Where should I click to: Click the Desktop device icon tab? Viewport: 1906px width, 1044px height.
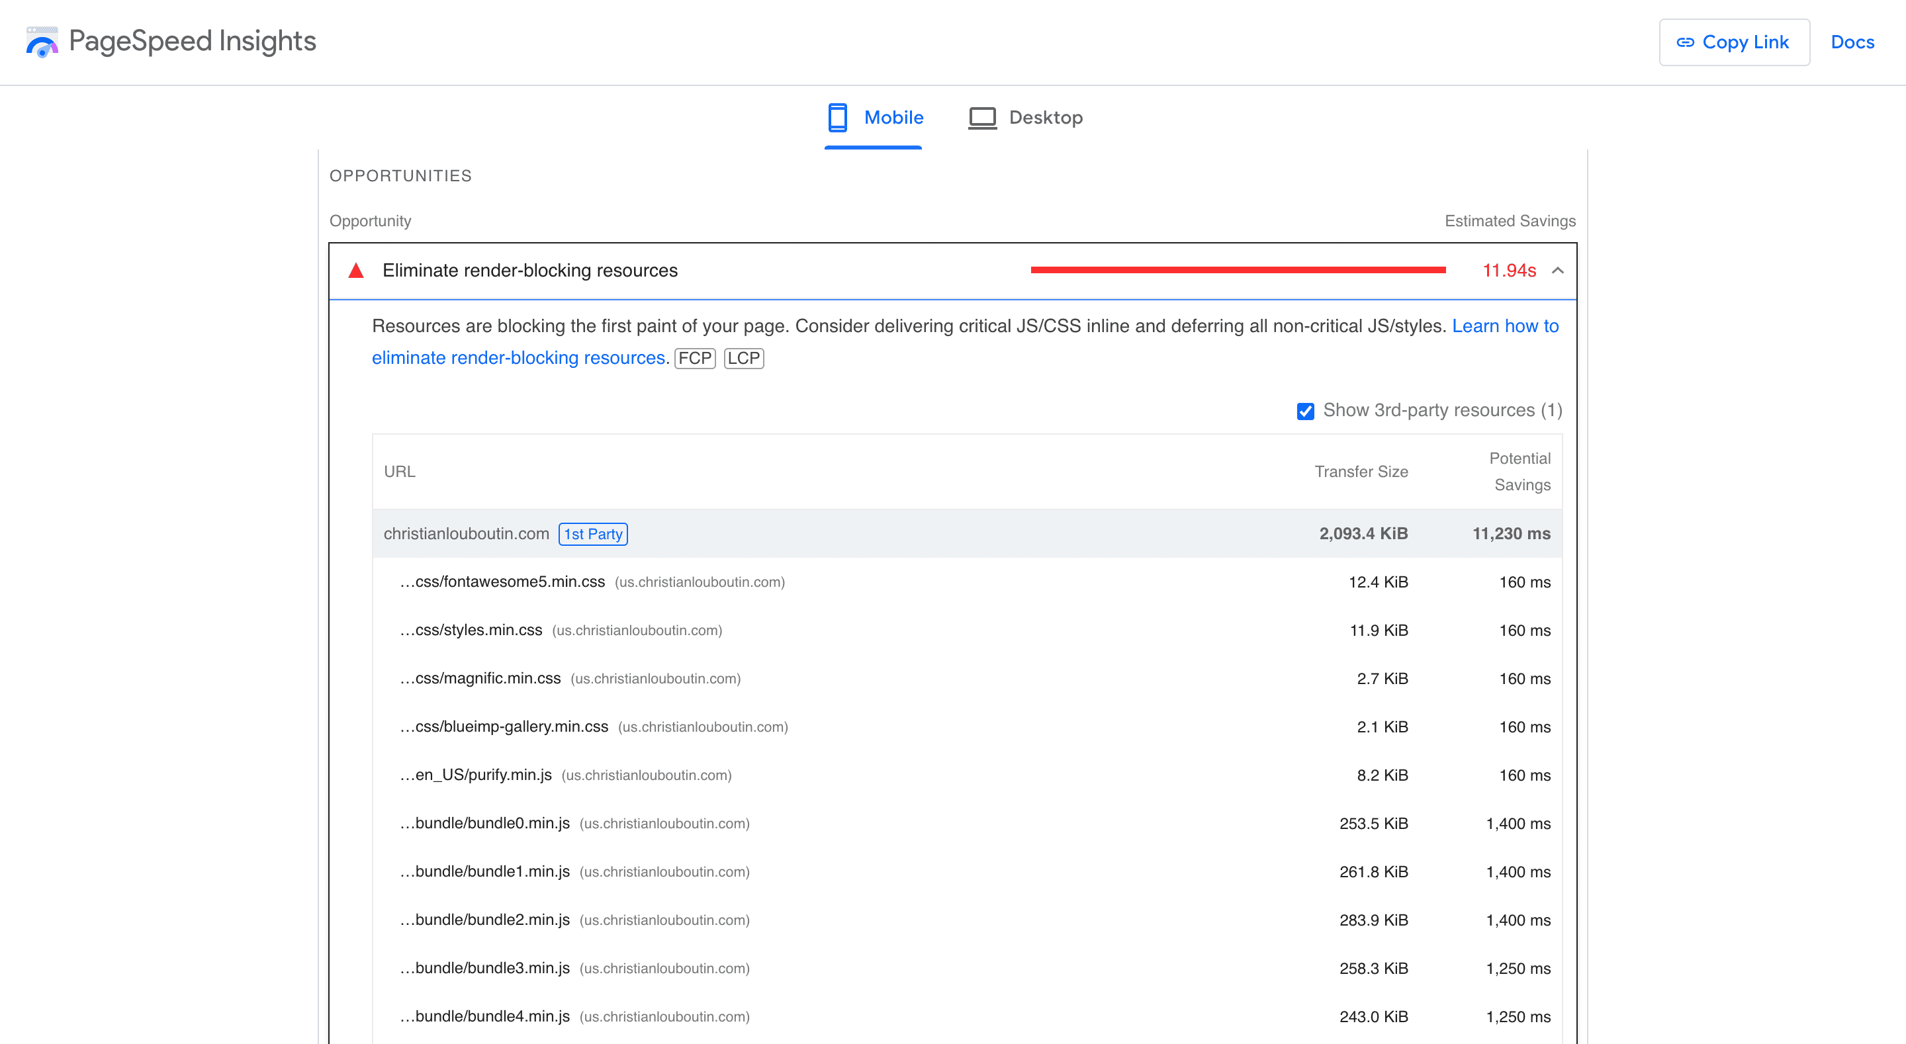coord(981,117)
